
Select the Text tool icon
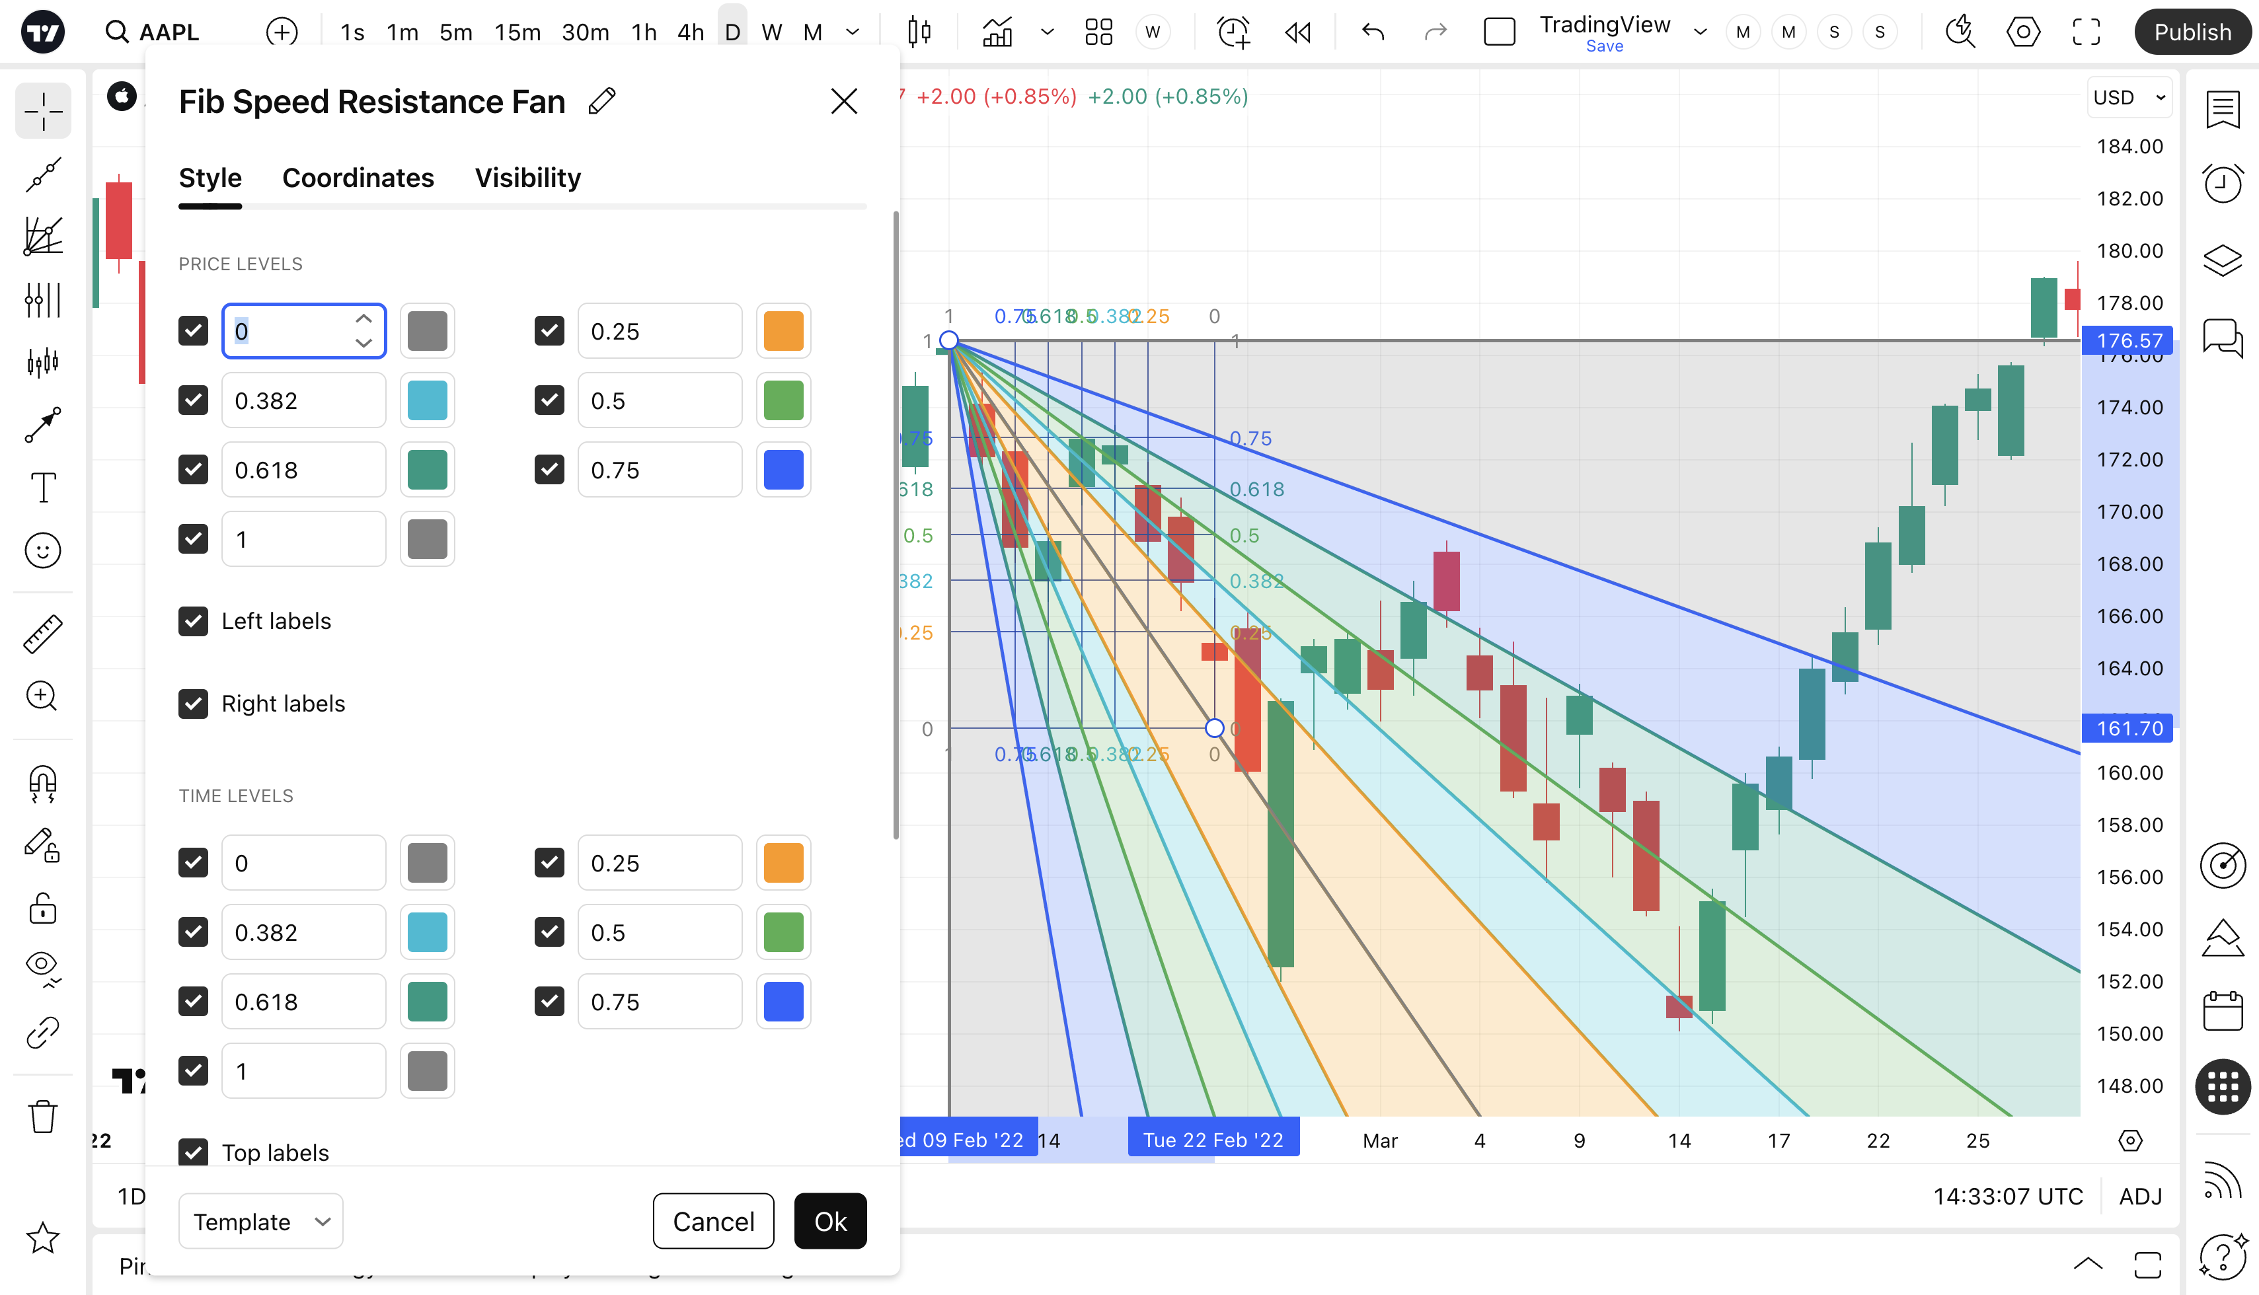coord(42,488)
